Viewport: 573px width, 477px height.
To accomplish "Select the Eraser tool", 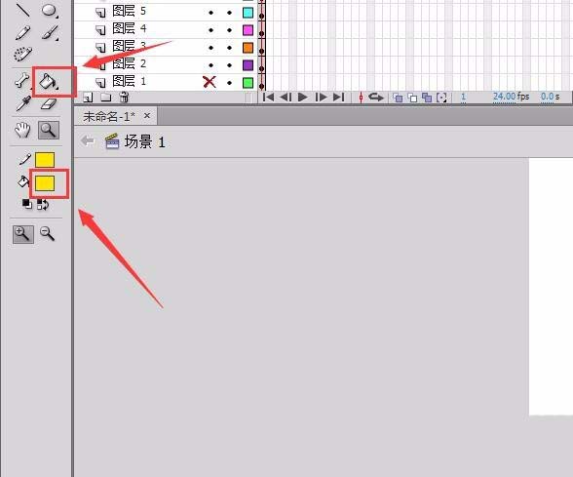I will pos(49,103).
